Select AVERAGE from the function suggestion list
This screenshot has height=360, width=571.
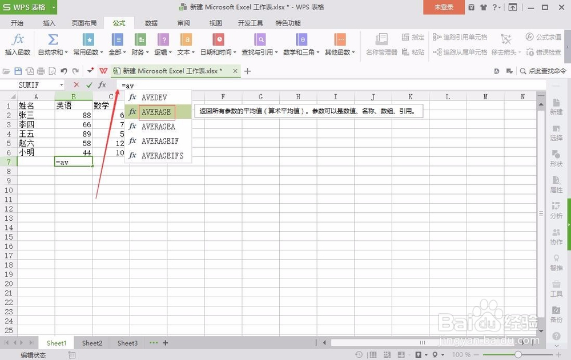coord(156,112)
